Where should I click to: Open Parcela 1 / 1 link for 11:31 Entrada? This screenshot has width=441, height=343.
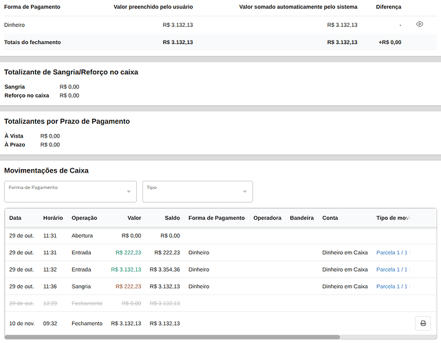click(x=392, y=252)
